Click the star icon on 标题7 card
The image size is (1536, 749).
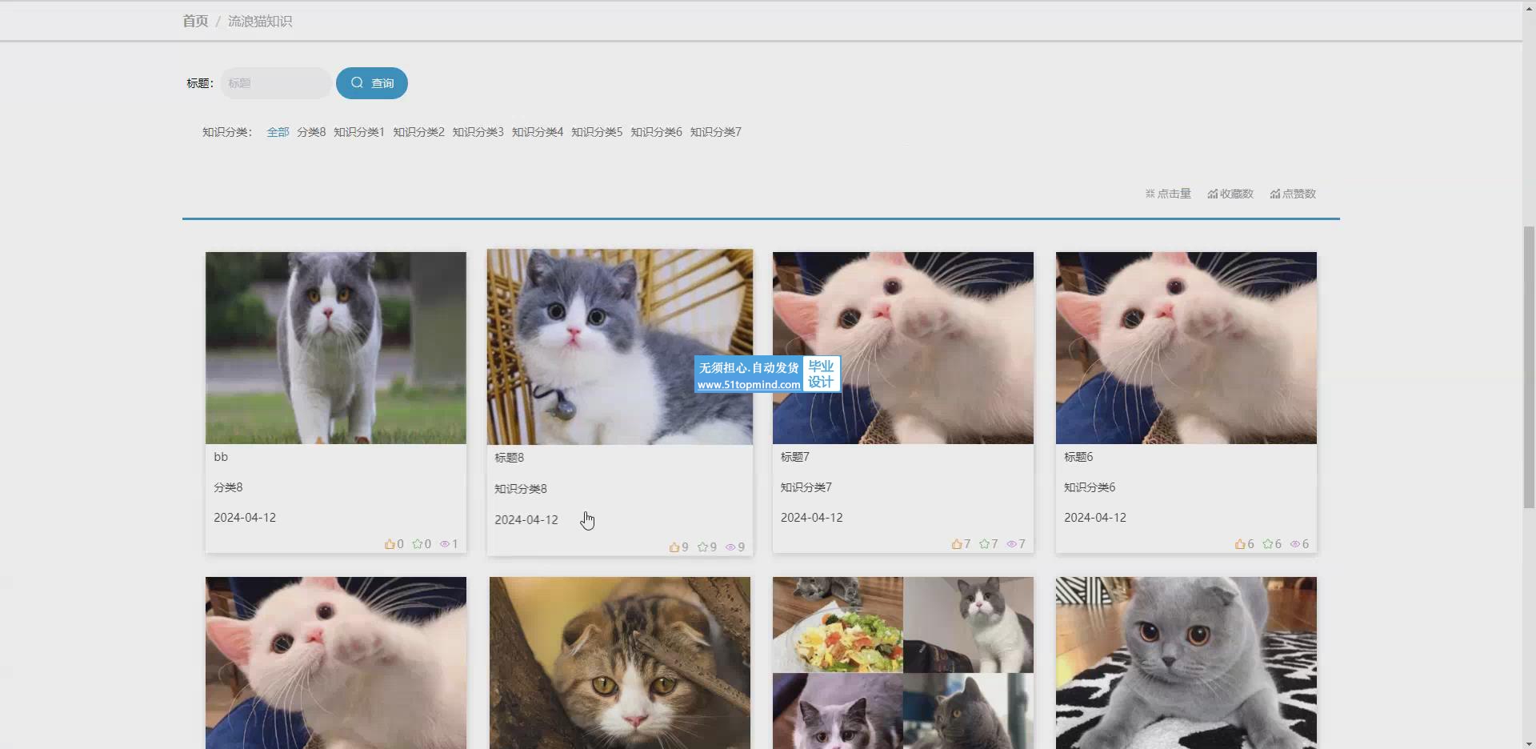985,544
